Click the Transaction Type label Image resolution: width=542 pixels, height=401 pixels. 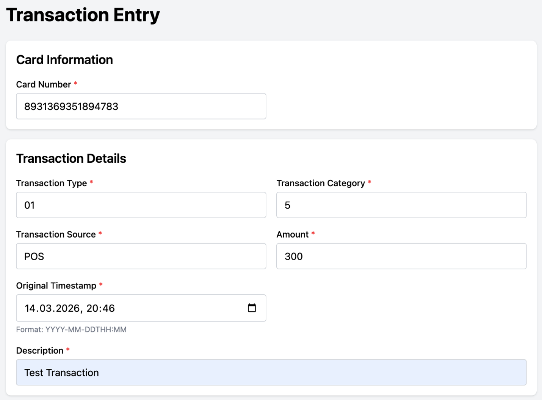(52, 183)
